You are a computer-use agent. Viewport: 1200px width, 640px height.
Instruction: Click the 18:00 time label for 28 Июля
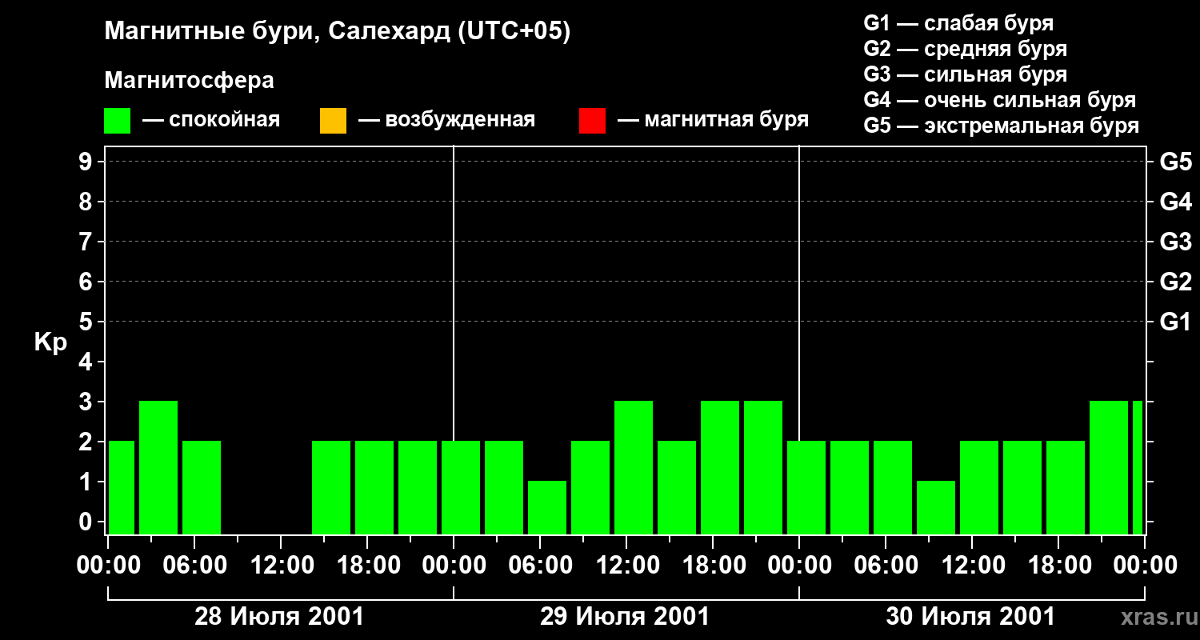click(367, 566)
